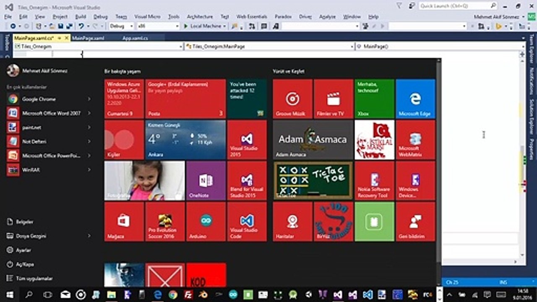Open taskbar search magnifier
The height and width of the screenshot is (302, 537).
point(29,294)
